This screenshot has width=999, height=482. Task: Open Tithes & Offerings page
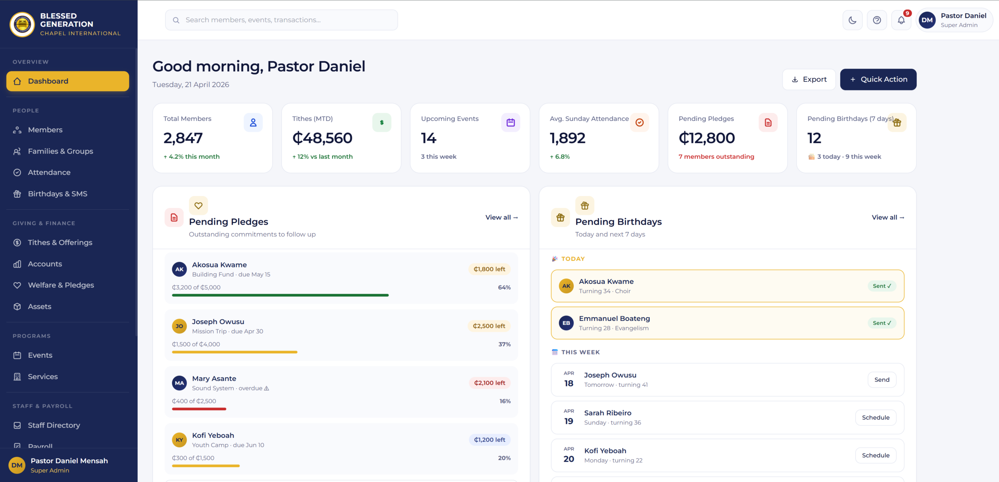pyautogui.click(x=68, y=243)
